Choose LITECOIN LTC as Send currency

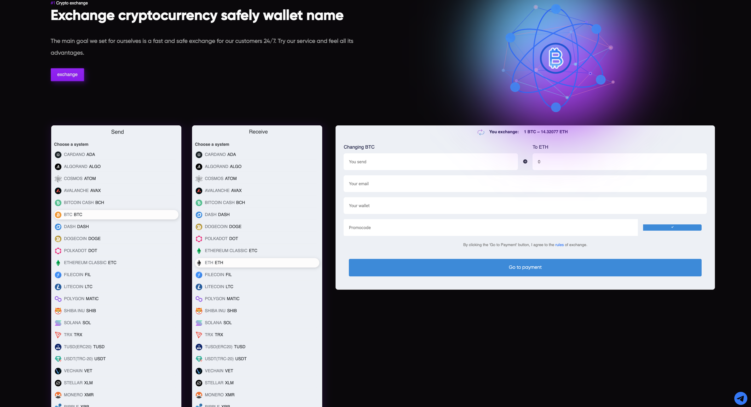[78, 287]
